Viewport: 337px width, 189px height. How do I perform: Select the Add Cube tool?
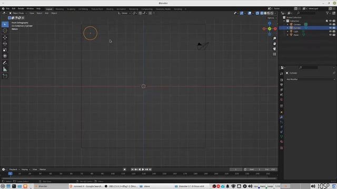[5, 76]
